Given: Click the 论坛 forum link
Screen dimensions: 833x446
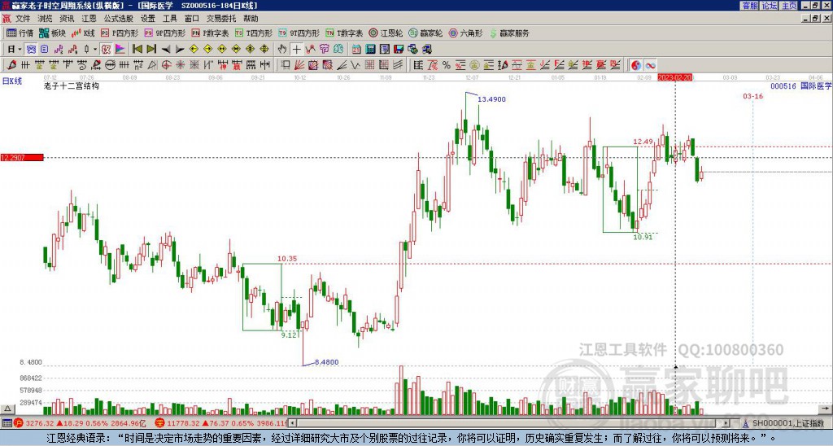Looking at the screenshot, I should [770, 6].
